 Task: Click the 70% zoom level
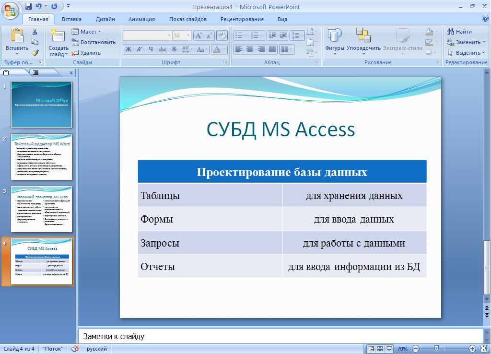tap(402, 349)
